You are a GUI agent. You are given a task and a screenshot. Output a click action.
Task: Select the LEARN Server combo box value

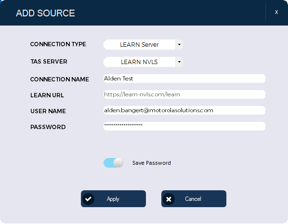click(139, 44)
